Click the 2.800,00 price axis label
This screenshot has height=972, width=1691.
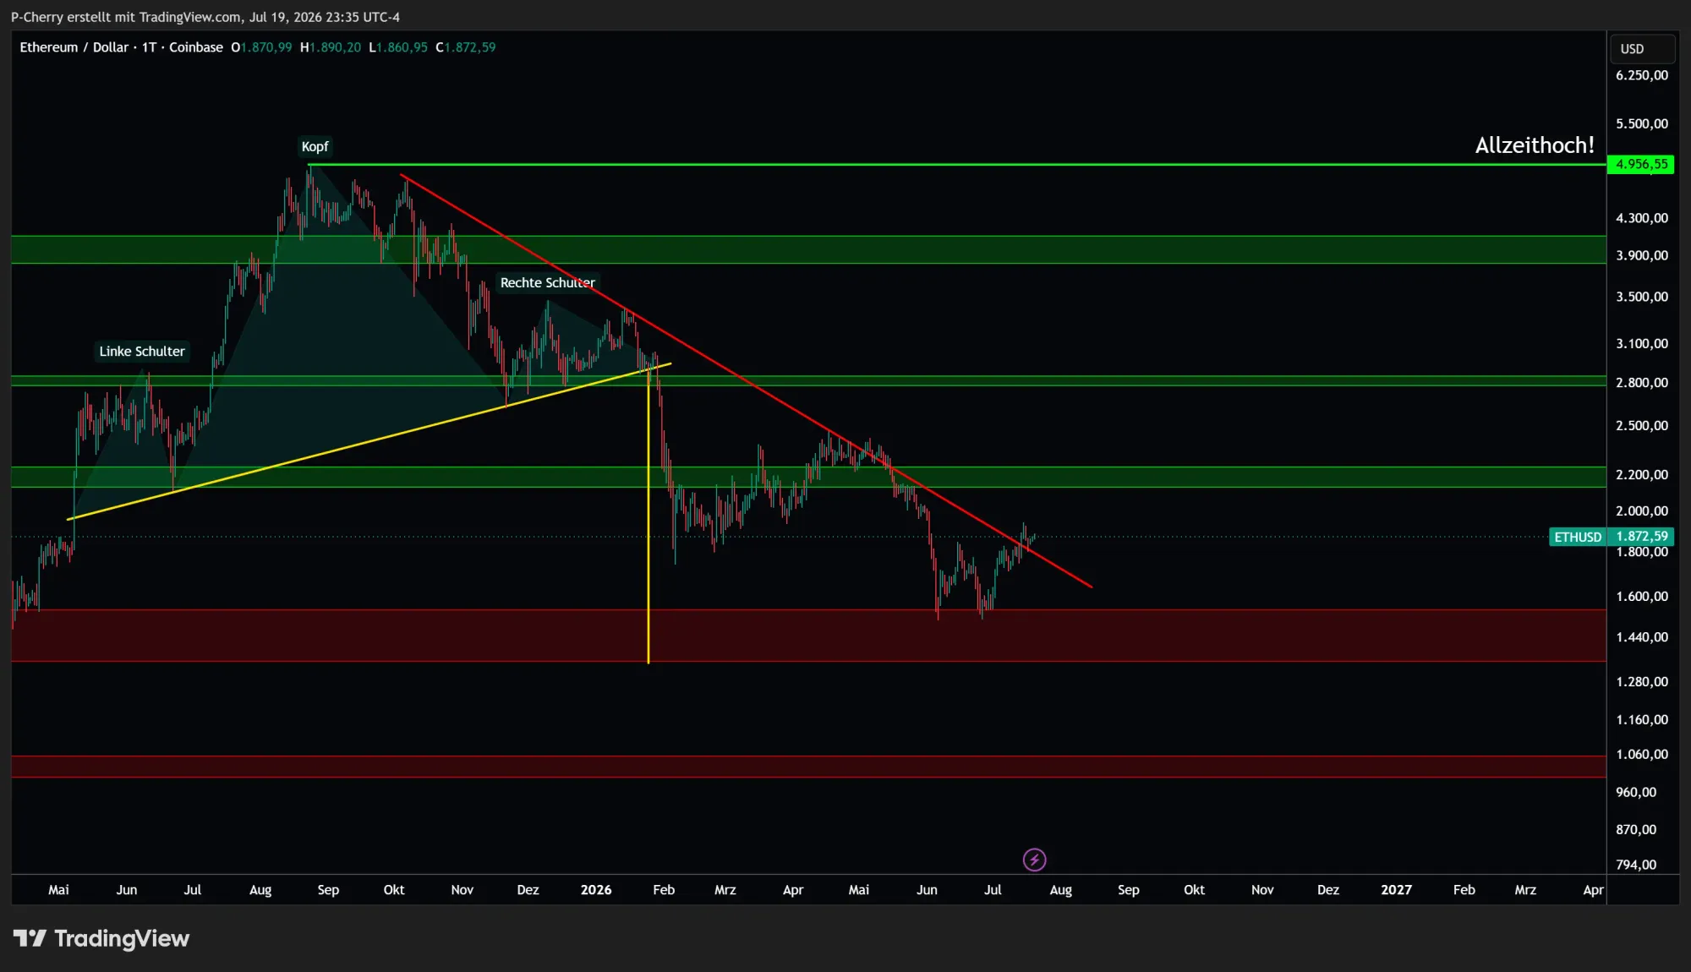1641,383
